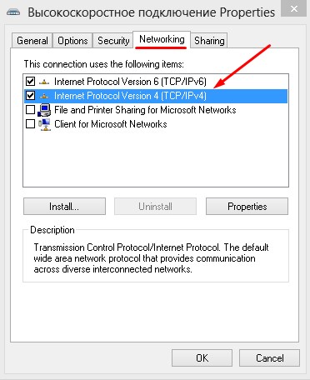Select Internet Protocol Version 6 list item
The image size is (310, 380).
pyautogui.click(x=156, y=82)
